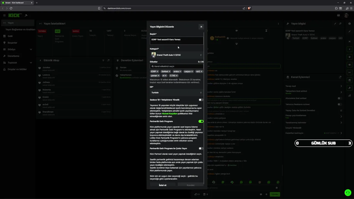Remove the EDRP tag in the dialog
354x199 pixels.
157,72
